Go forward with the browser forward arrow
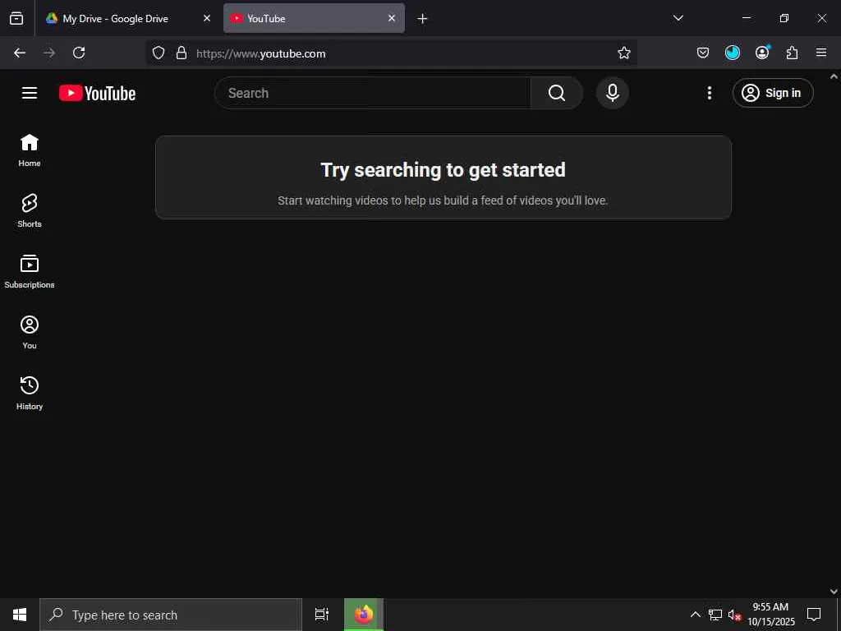 point(49,53)
